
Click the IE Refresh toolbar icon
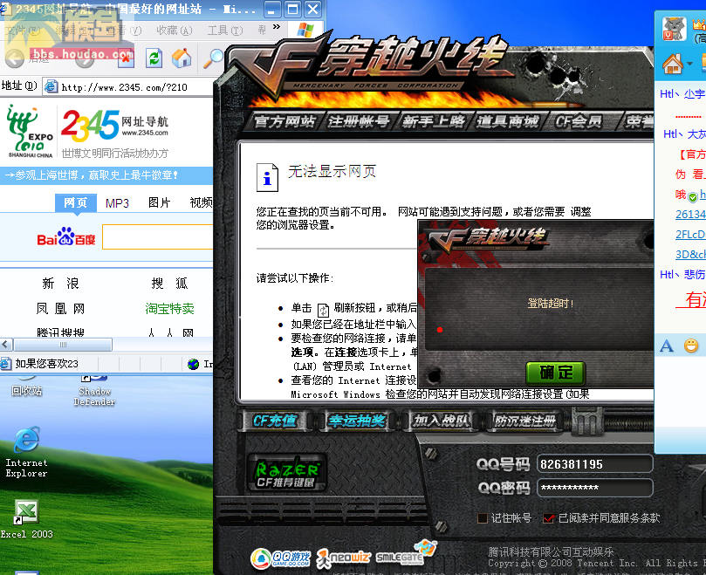click(154, 58)
